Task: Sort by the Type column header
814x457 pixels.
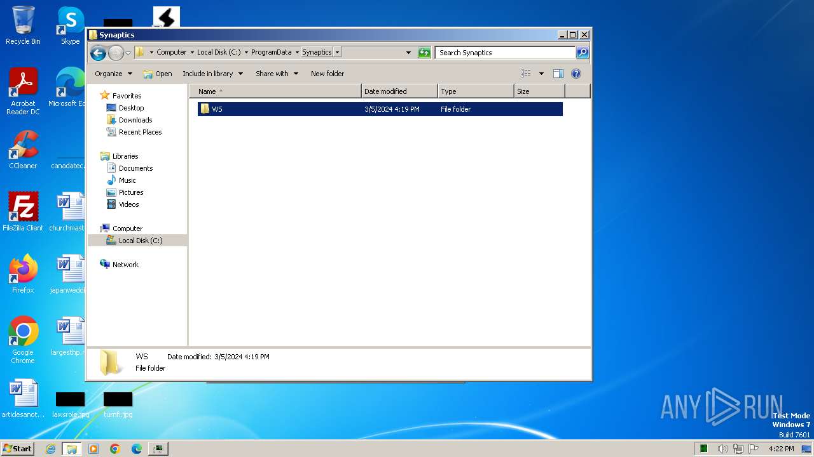Action: 476,91
